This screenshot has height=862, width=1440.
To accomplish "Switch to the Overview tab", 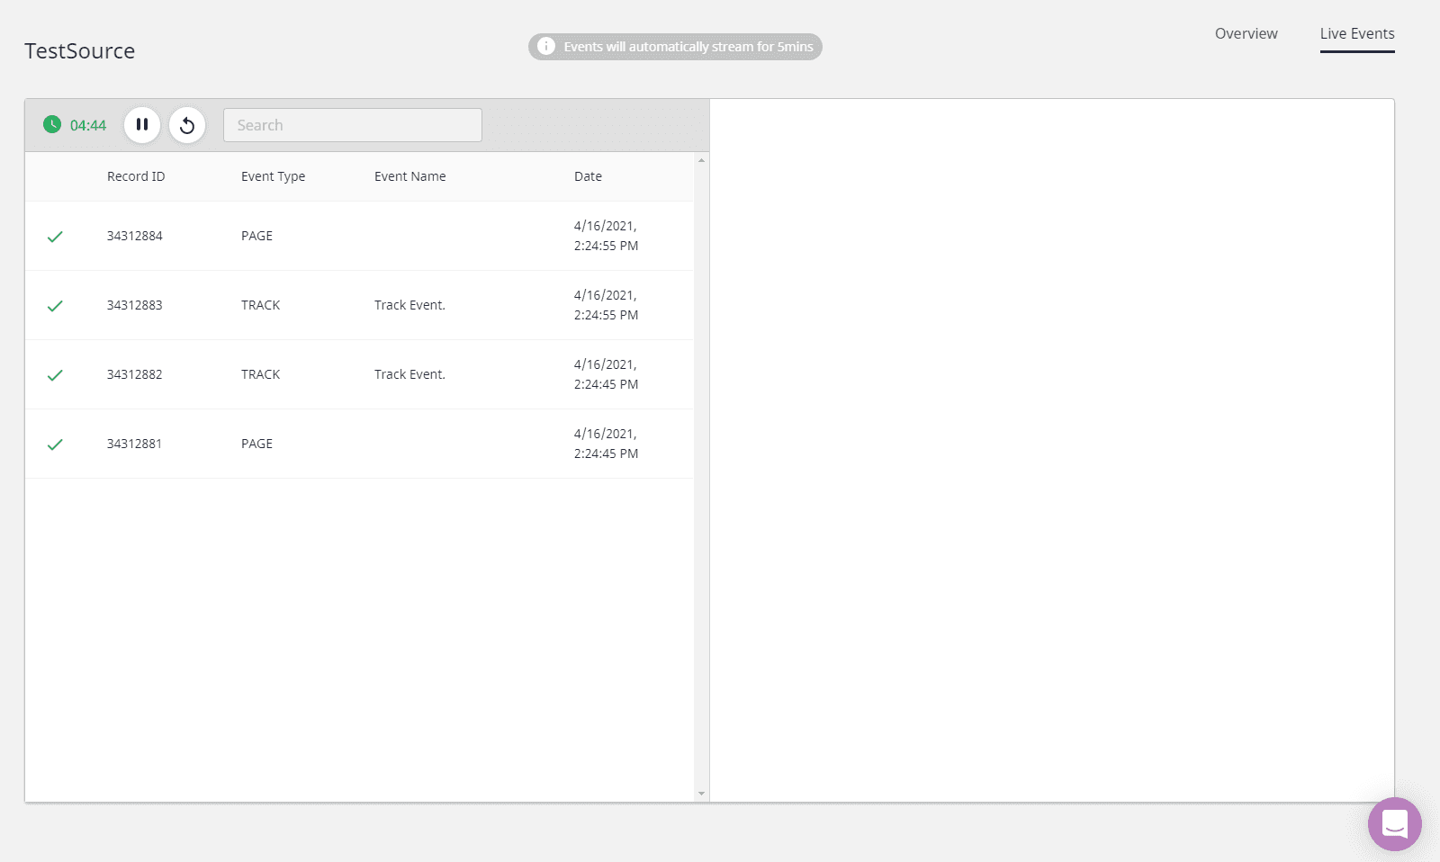I will coord(1246,34).
